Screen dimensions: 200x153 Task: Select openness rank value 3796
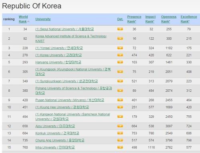[169, 140]
